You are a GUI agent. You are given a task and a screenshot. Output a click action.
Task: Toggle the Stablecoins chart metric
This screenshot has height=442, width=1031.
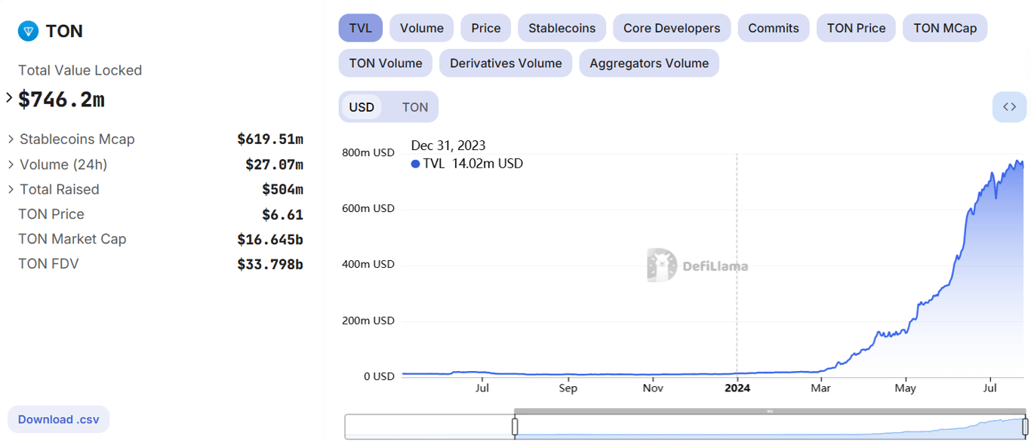(562, 28)
